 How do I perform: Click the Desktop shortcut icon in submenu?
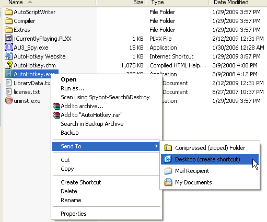pyautogui.click(x=168, y=159)
